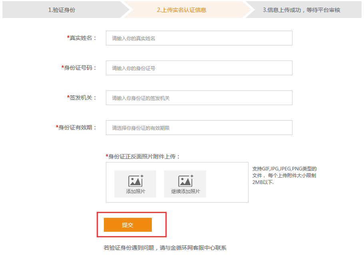Click the 添加照片 image icon
The width and height of the screenshot is (364, 264).
pos(136,181)
